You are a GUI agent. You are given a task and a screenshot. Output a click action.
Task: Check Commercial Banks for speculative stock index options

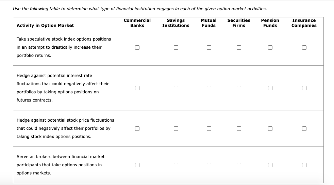(x=137, y=47)
